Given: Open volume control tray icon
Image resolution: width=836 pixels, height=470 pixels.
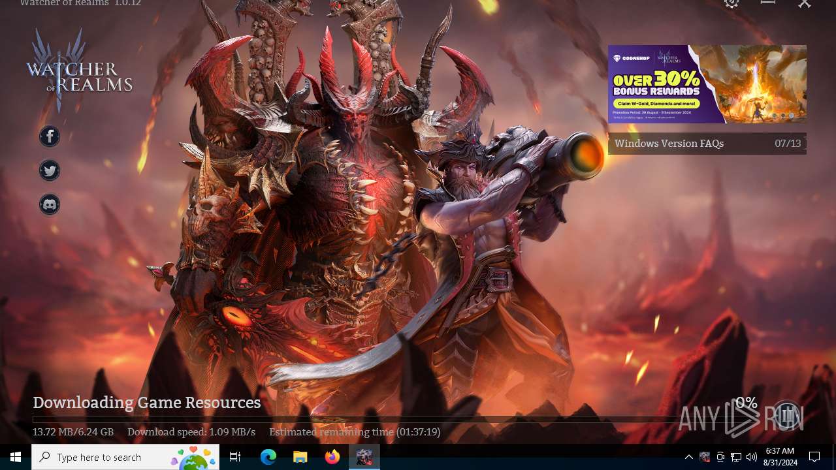Looking at the screenshot, I should 752,457.
